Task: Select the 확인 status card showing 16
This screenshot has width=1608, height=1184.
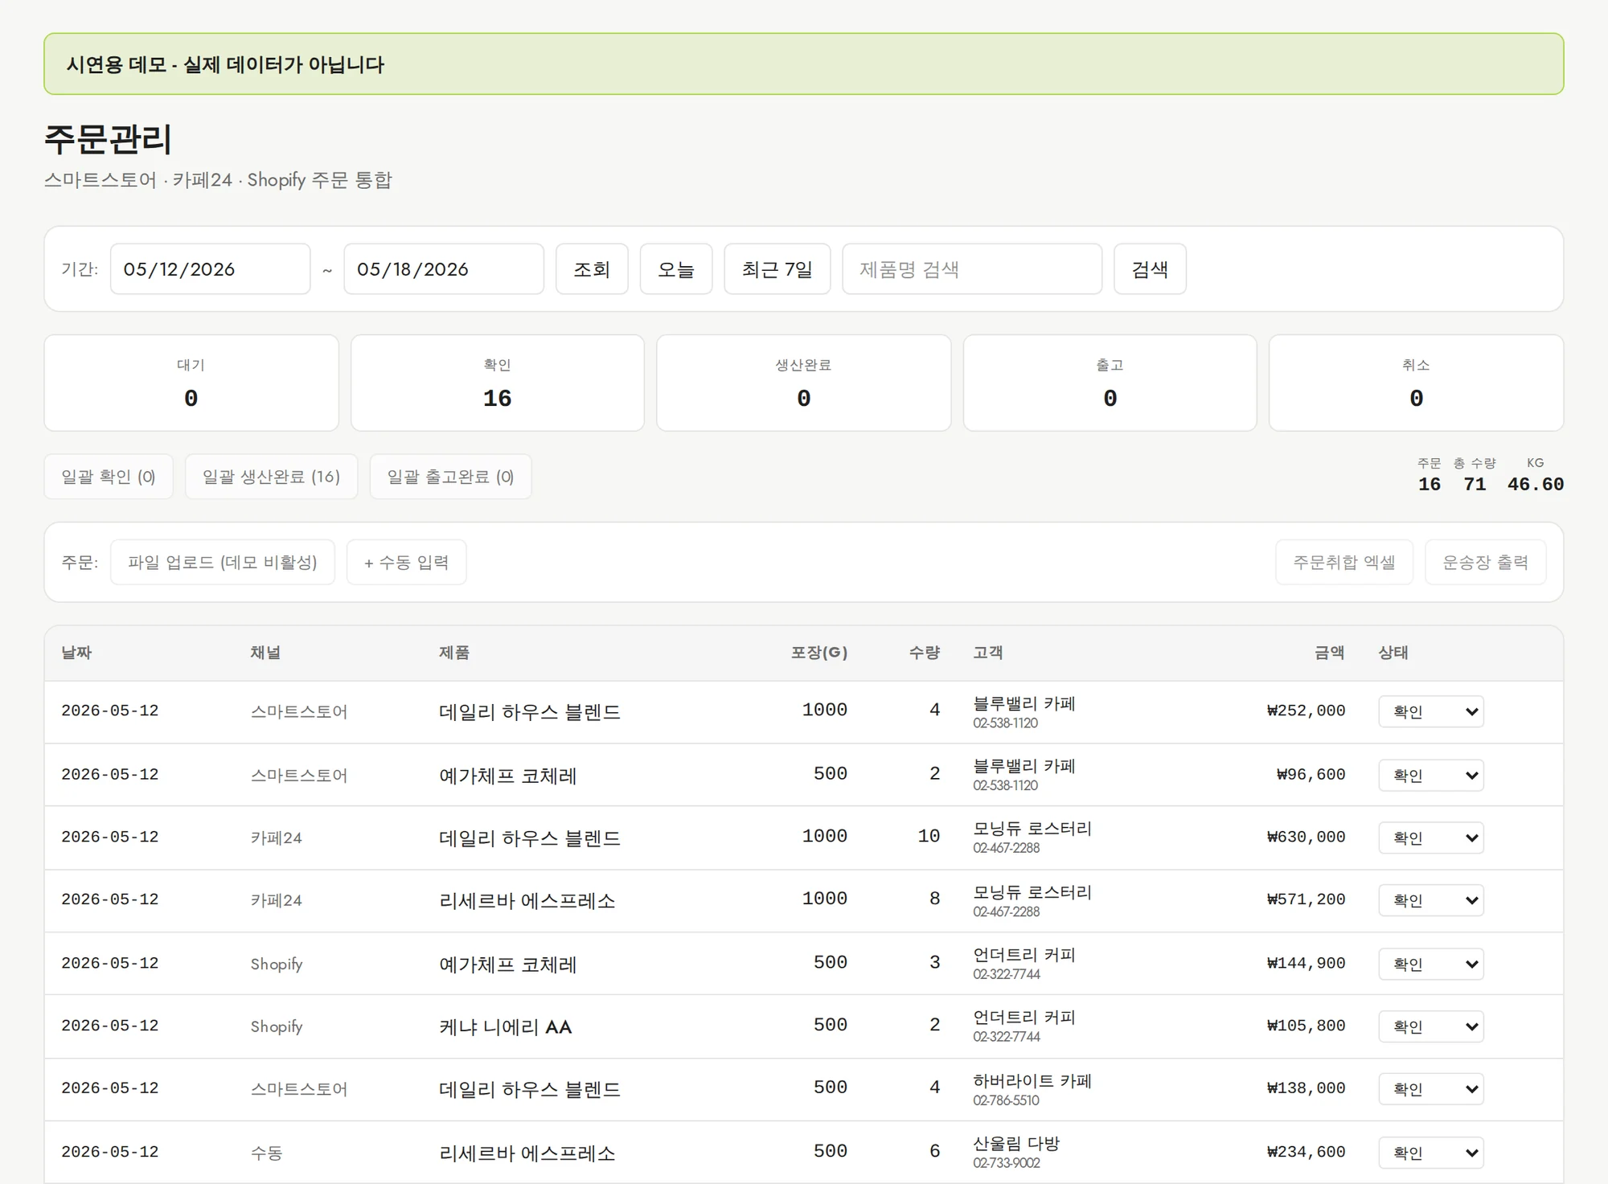Action: pyautogui.click(x=498, y=383)
